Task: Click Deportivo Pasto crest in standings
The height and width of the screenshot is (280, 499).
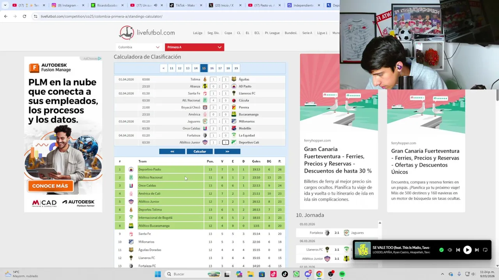Action: pyautogui.click(x=131, y=170)
